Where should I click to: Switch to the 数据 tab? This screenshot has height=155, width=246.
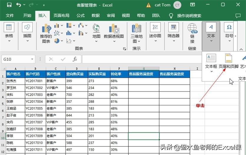[95, 16]
